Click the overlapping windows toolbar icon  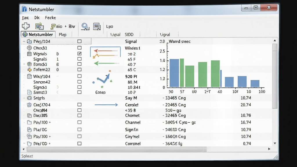click(x=39, y=26)
